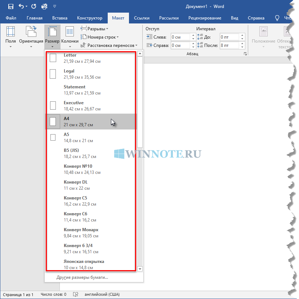299x299 pixels.
Task: Open the Абзац paragraph dialog launcher
Action: click(x=245, y=54)
